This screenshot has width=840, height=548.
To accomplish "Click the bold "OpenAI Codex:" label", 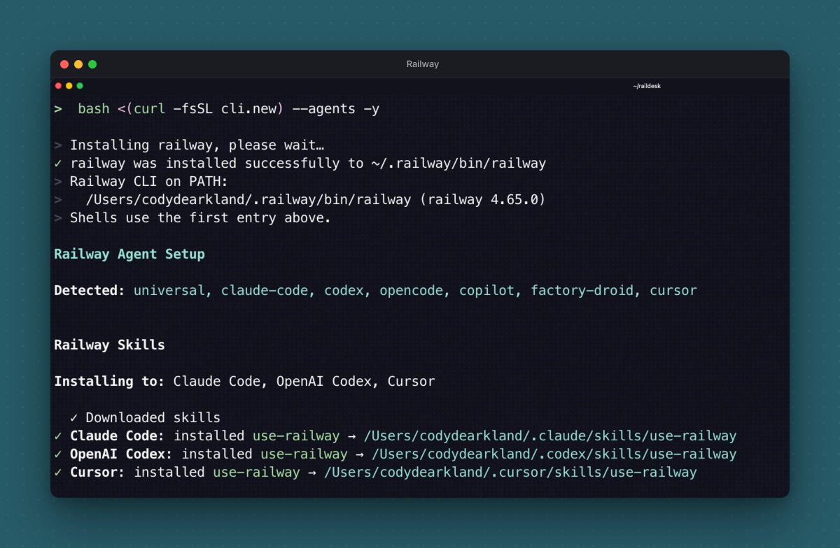I will coord(122,454).
